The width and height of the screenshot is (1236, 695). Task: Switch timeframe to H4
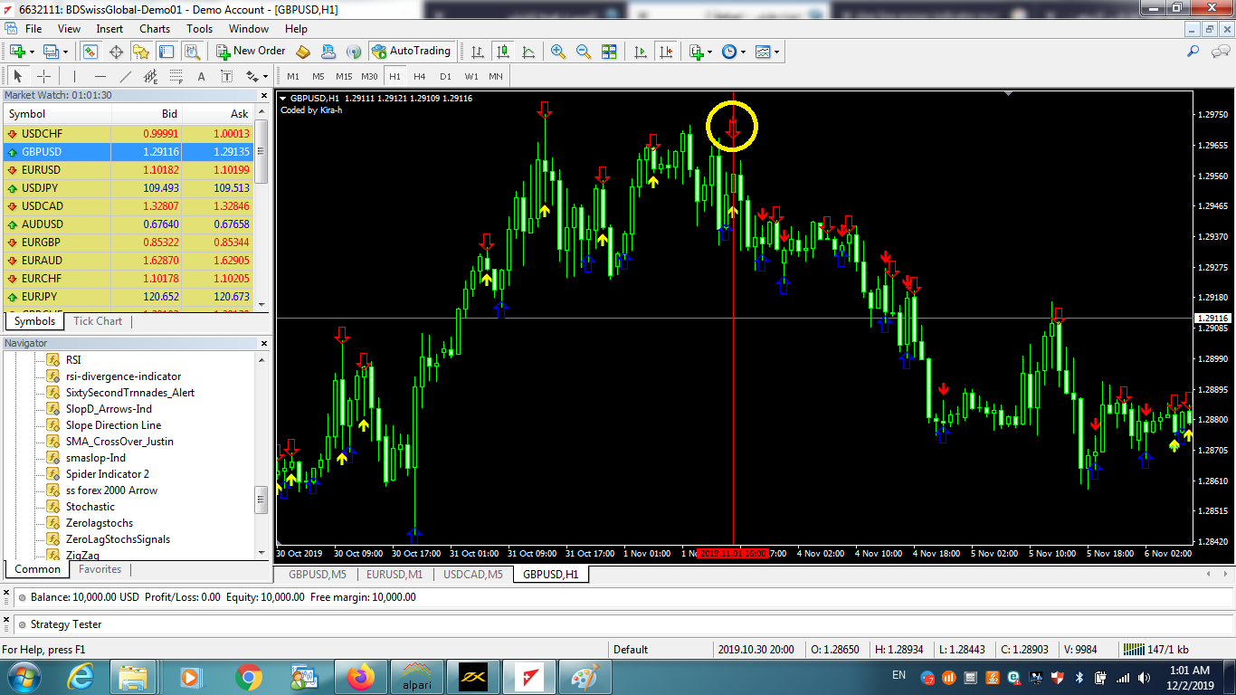click(x=420, y=76)
